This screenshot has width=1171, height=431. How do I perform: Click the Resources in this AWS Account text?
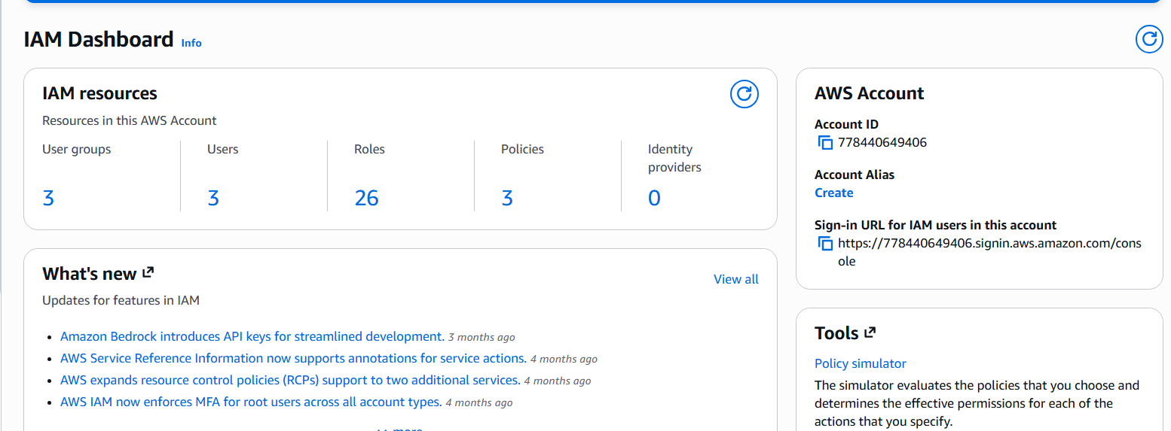coord(130,120)
